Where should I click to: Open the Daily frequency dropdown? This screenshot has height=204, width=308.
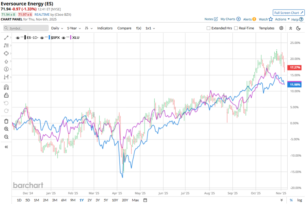point(57,28)
